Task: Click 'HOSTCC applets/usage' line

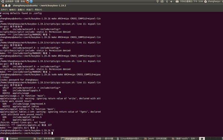Action: pos(16,93)
